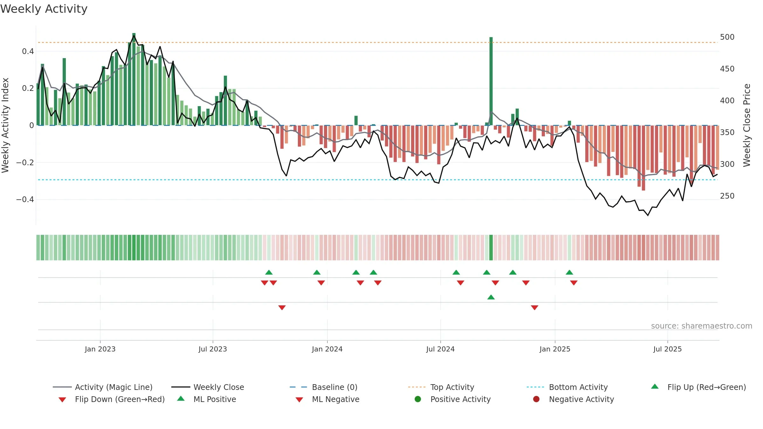The image size is (763, 429).
Task: Click the Jan 2023 x-axis label
Action: point(100,349)
